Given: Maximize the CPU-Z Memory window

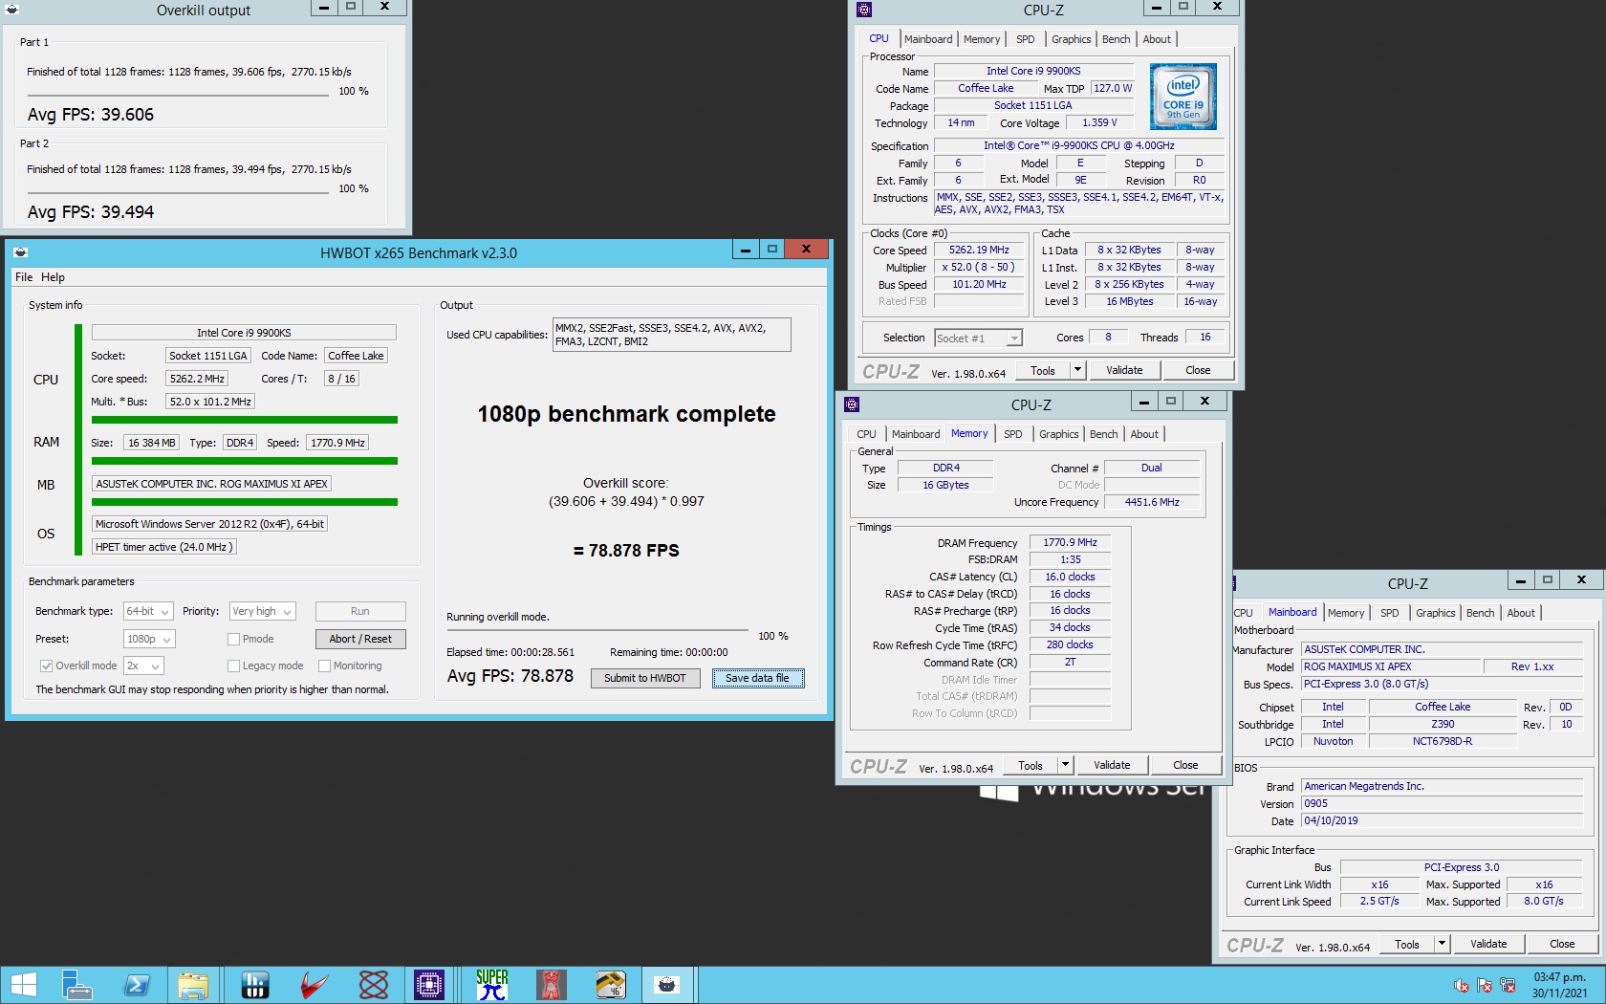Looking at the screenshot, I should (x=1170, y=402).
